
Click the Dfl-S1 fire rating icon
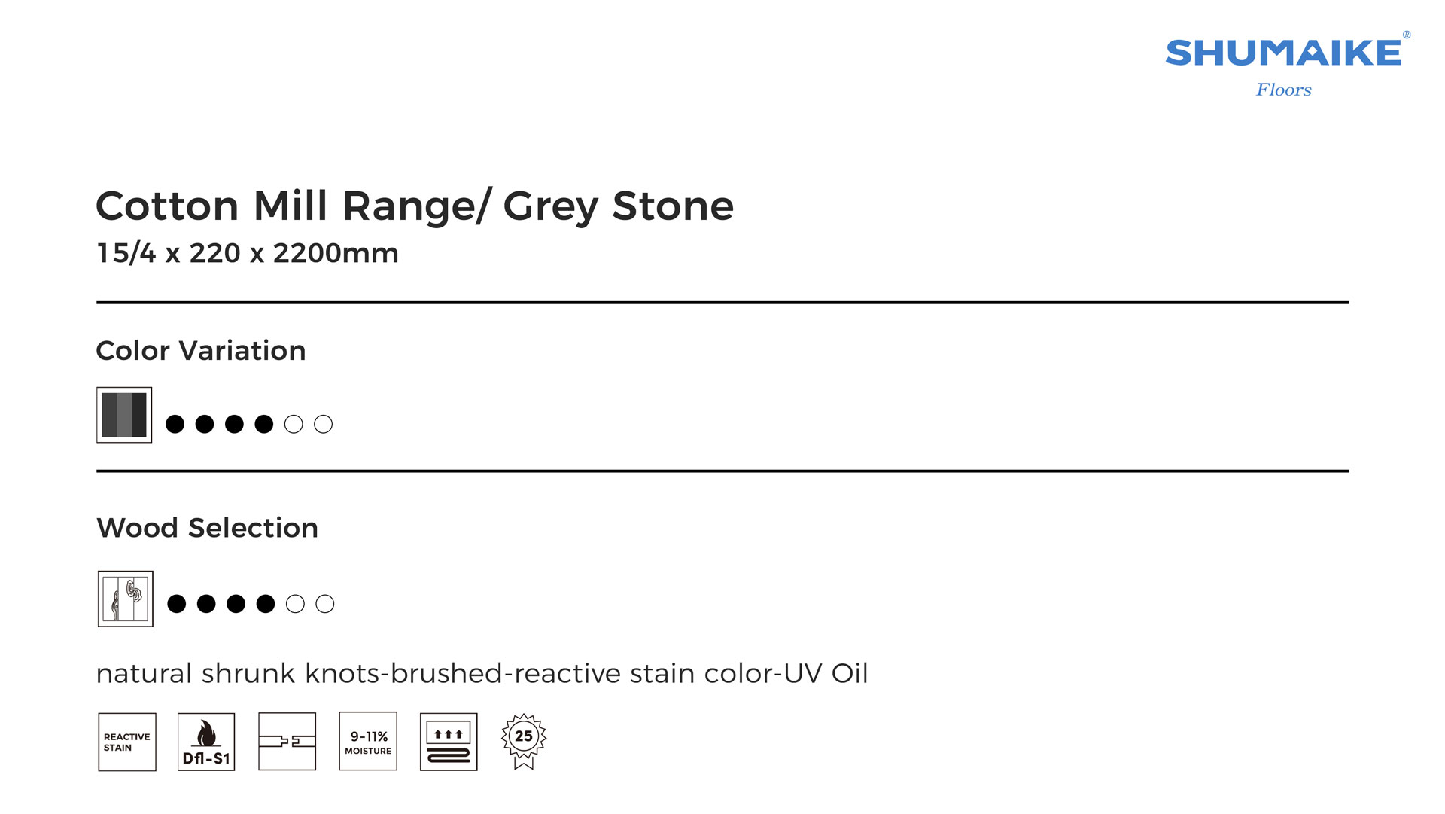tap(206, 742)
